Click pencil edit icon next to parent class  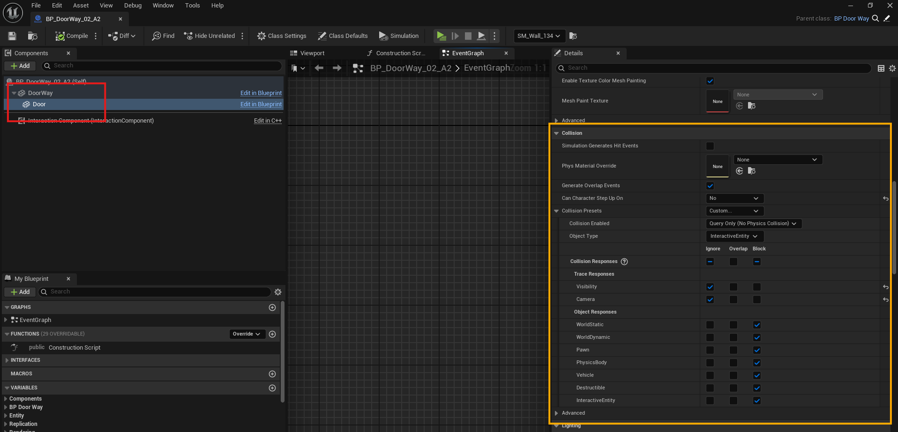click(x=887, y=19)
